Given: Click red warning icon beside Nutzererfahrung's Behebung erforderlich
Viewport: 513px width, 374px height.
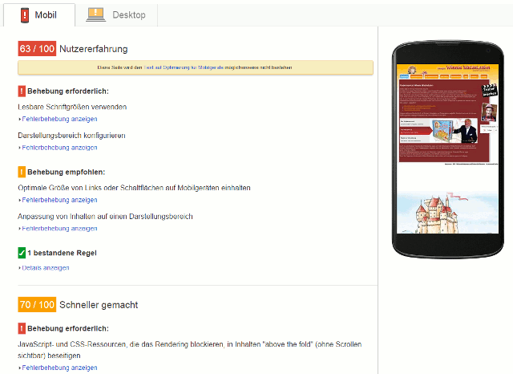Looking at the screenshot, I should point(22,91).
